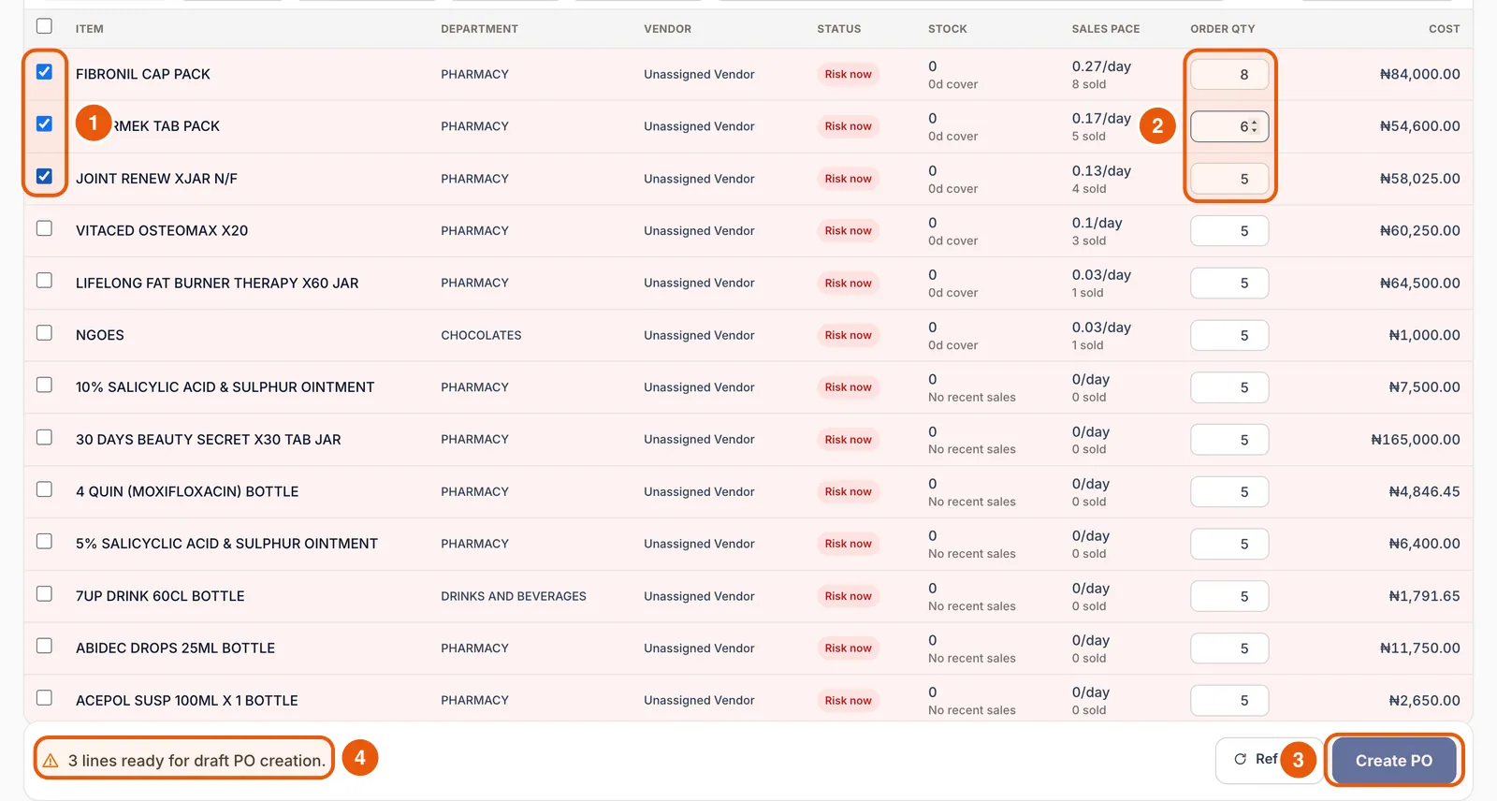1497x801 pixels.
Task: Click the ORDER QTY column header
Action: coord(1222,29)
